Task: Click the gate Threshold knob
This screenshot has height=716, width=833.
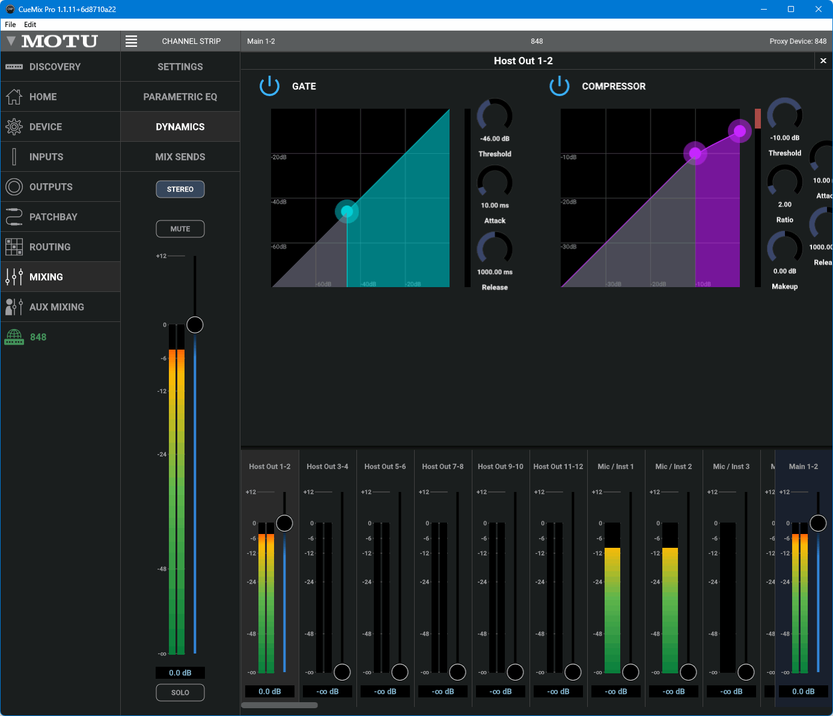Action: pyautogui.click(x=495, y=115)
